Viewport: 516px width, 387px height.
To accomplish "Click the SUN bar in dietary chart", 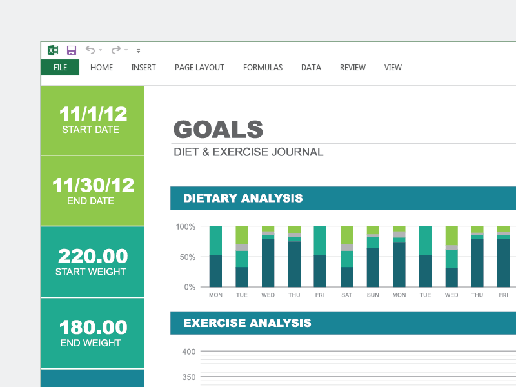I will coord(373,257).
